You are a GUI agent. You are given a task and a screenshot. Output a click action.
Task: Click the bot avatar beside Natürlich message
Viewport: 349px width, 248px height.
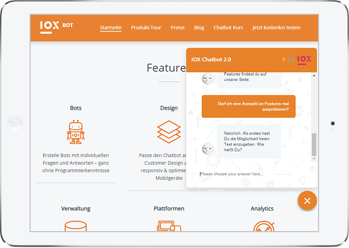click(x=208, y=148)
